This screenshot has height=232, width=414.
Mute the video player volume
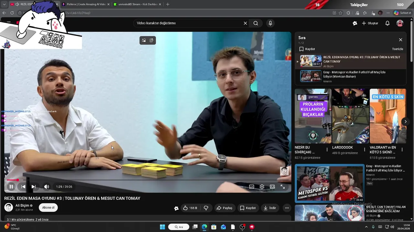click(47, 187)
